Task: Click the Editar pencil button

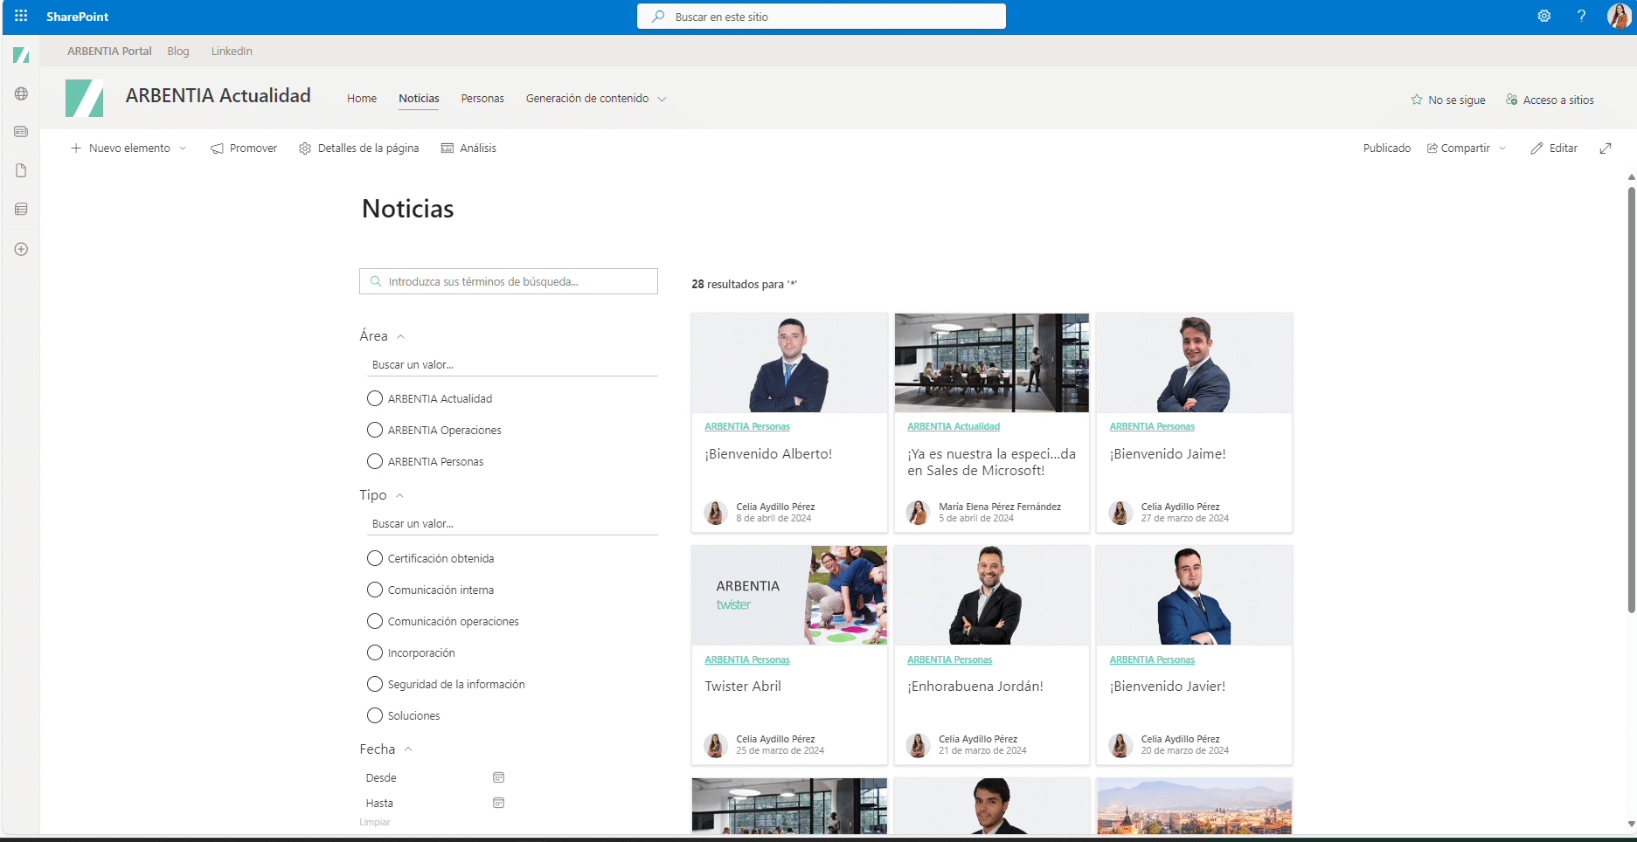Action: click(1554, 148)
